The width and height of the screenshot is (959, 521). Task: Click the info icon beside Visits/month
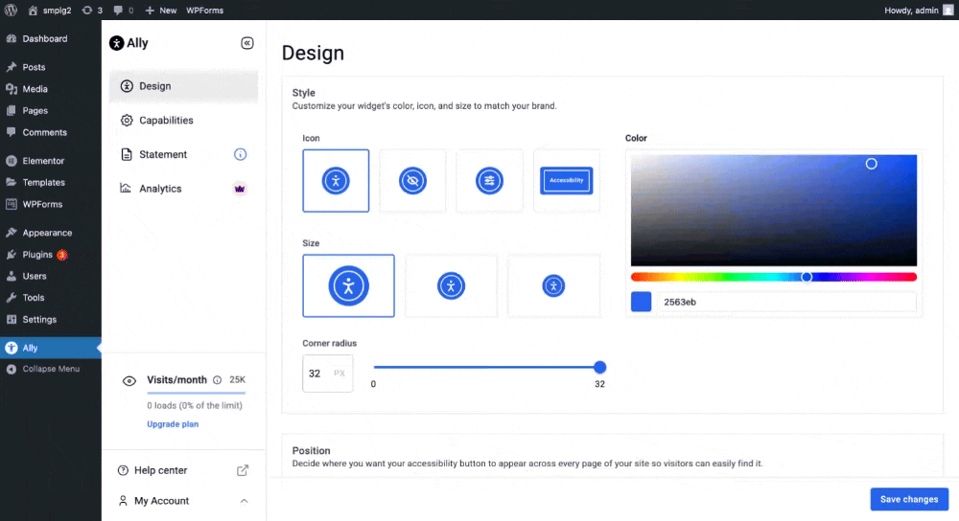[217, 380]
